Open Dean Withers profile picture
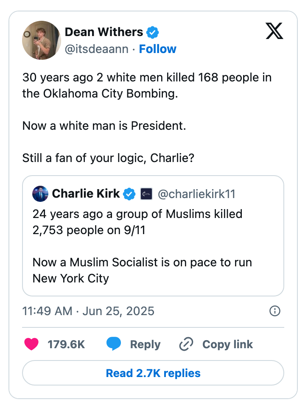 tap(42, 40)
